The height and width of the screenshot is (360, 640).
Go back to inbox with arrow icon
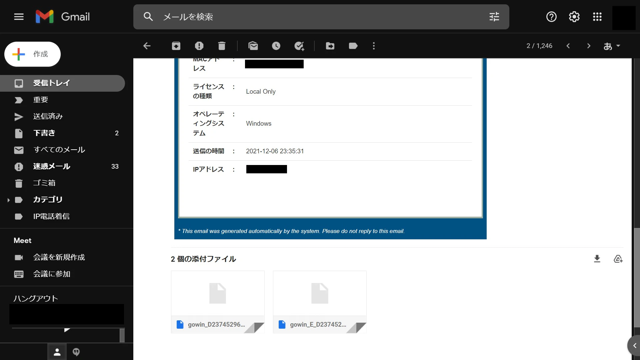tap(147, 46)
